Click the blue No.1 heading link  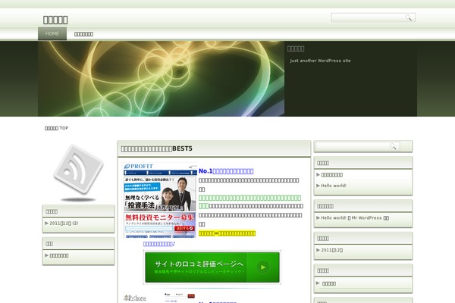226,171
